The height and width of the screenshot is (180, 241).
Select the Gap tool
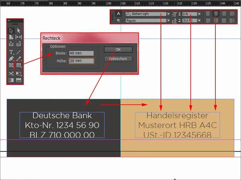[19, 37]
